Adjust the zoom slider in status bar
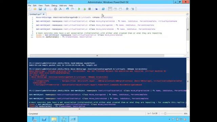This screenshot has height=122, width=217. point(165,114)
